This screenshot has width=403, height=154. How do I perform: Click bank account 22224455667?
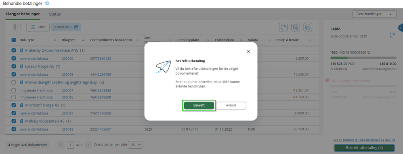tap(101, 129)
